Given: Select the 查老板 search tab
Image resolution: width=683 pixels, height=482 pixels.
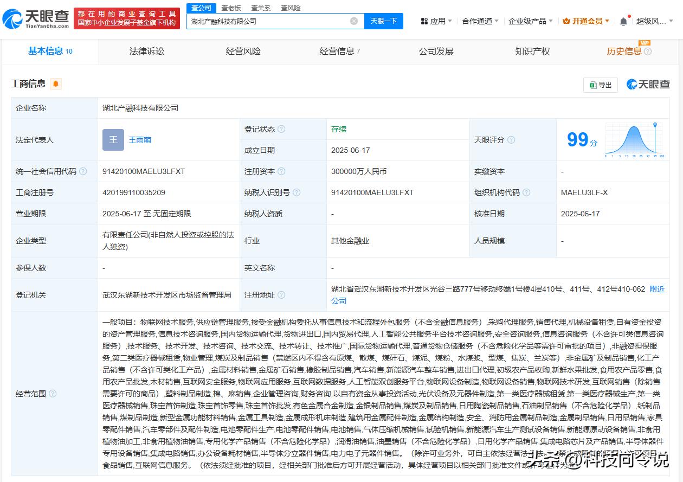Looking at the screenshot, I should (231, 8).
